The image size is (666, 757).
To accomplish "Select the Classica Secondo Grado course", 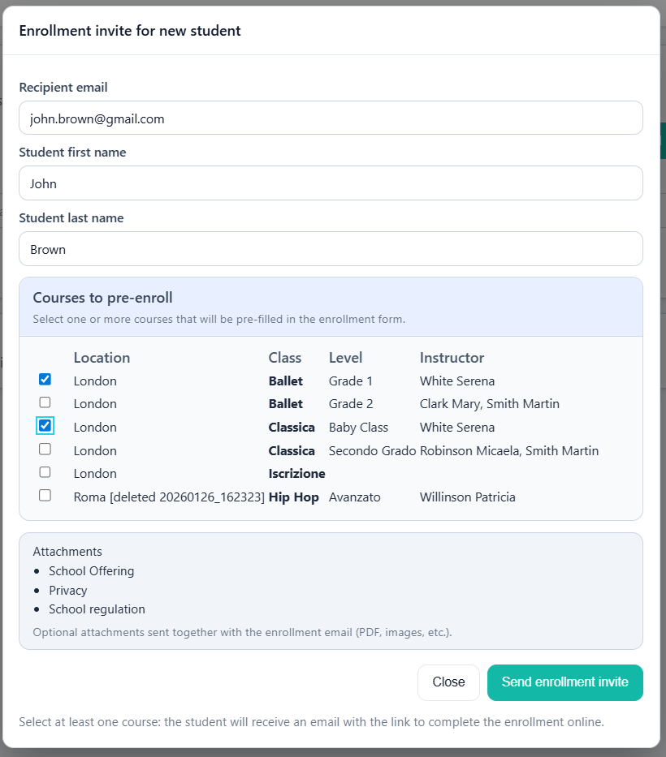I will click(45, 449).
